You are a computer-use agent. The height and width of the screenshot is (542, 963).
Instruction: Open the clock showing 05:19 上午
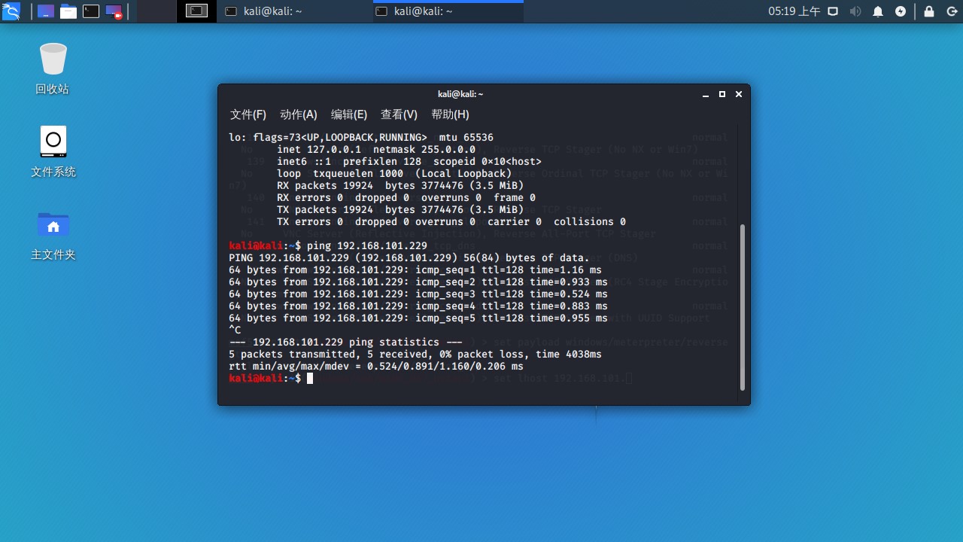click(794, 11)
